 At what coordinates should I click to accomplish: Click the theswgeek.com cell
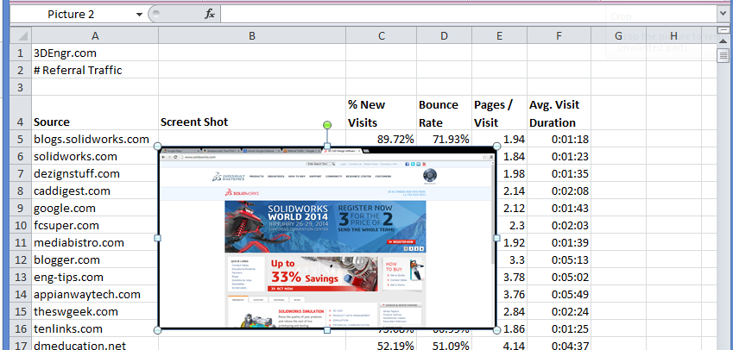click(x=95, y=312)
